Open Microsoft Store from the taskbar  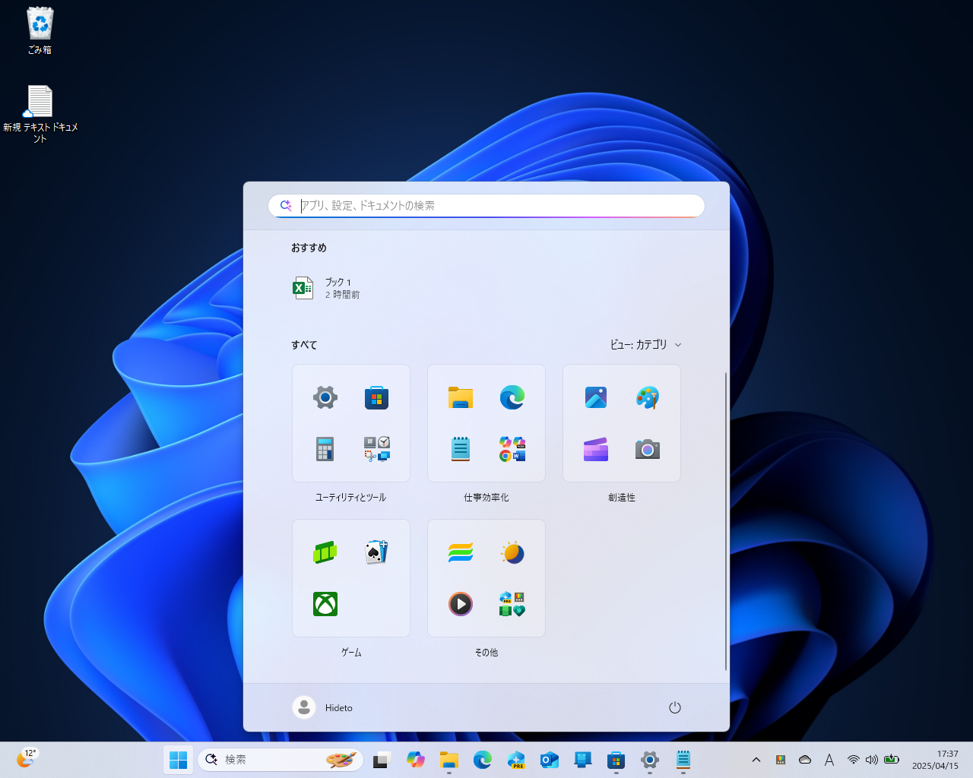point(616,760)
